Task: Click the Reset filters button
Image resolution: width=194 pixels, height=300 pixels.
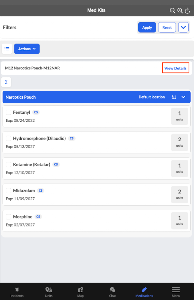Action: click(x=167, y=28)
